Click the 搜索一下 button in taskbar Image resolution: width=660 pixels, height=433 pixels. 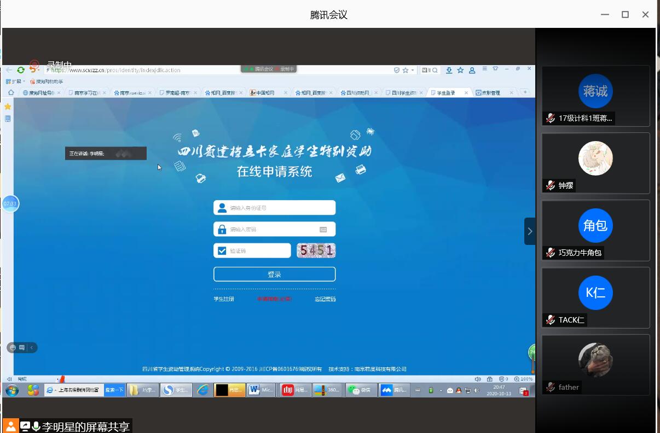point(114,390)
